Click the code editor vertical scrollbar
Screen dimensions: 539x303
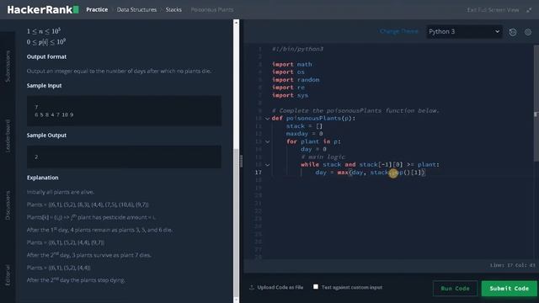click(x=536, y=103)
